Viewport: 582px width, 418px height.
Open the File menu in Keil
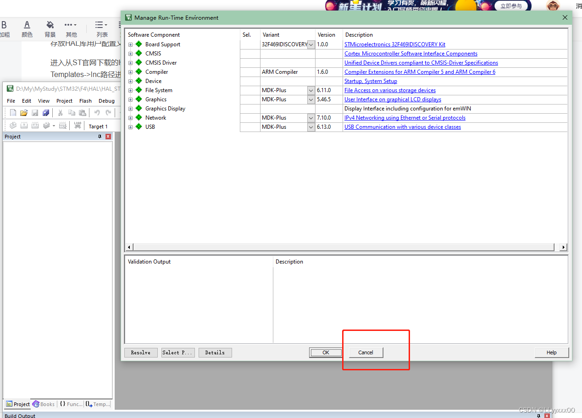(11, 101)
